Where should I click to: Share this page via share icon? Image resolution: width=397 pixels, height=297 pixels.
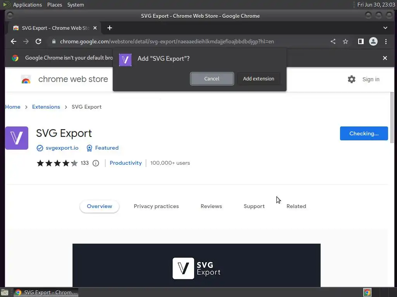click(333, 41)
